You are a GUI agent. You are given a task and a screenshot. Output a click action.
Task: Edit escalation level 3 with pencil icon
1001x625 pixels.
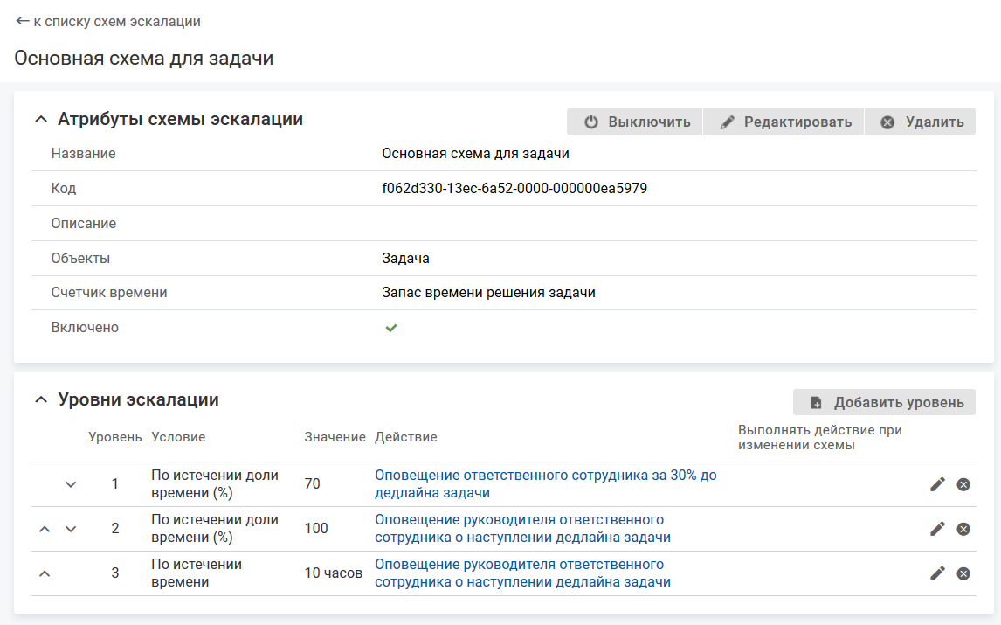click(937, 573)
